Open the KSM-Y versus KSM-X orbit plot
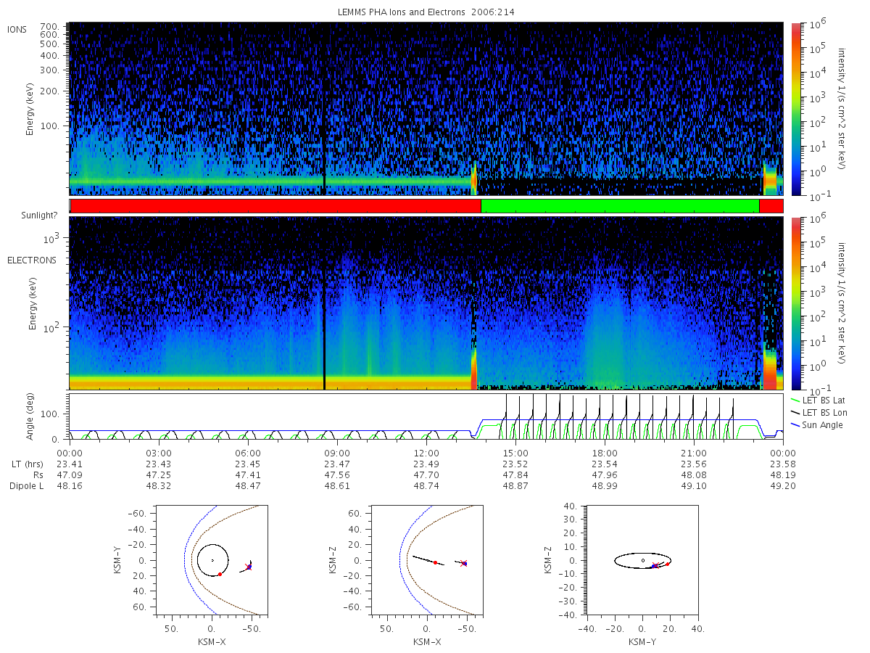Viewport: 870px width, 653px height. [210, 560]
